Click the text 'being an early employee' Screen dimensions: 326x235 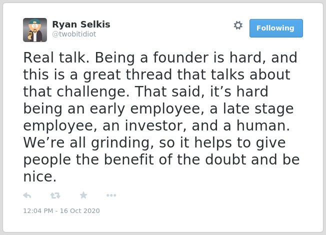(113, 109)
